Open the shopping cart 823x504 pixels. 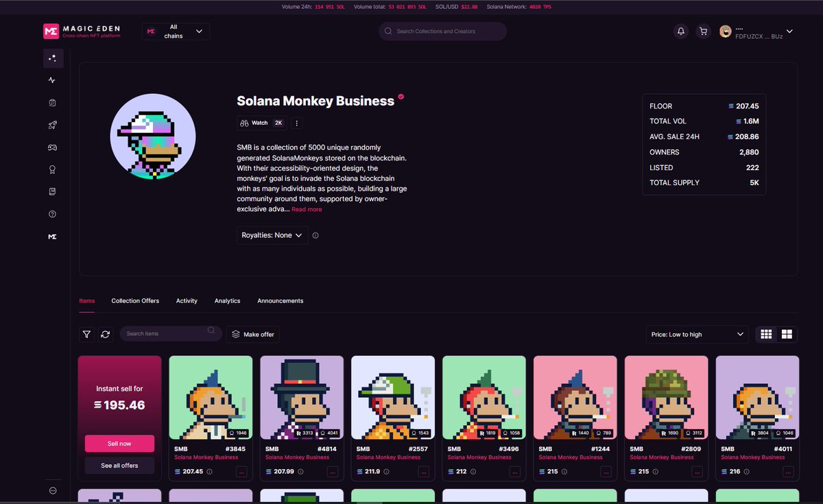(702, 32)
